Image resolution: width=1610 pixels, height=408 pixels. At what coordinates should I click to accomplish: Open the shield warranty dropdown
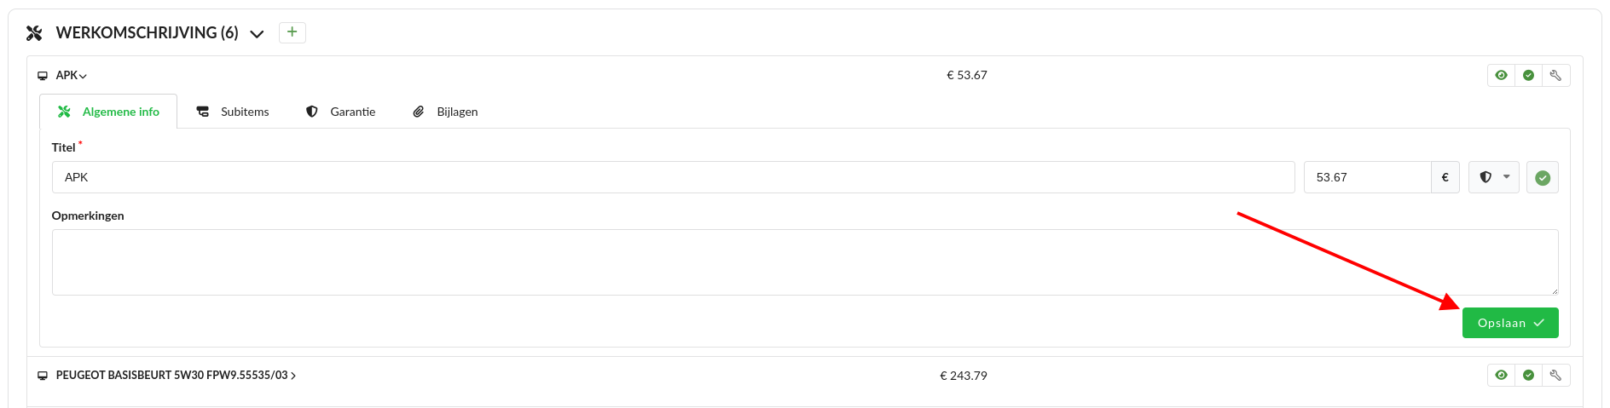point(1493,177)
